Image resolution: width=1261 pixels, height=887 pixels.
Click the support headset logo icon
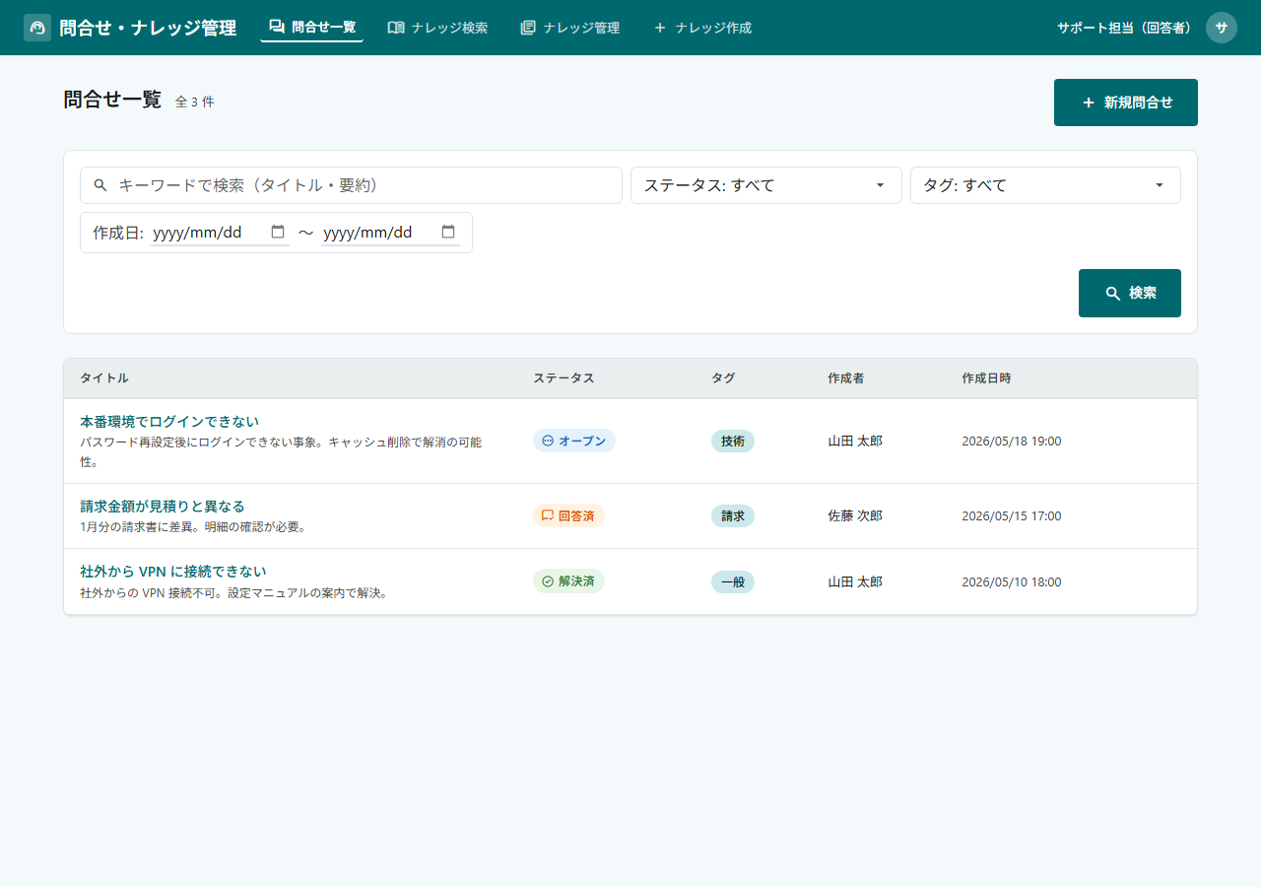tap(37, 28)
